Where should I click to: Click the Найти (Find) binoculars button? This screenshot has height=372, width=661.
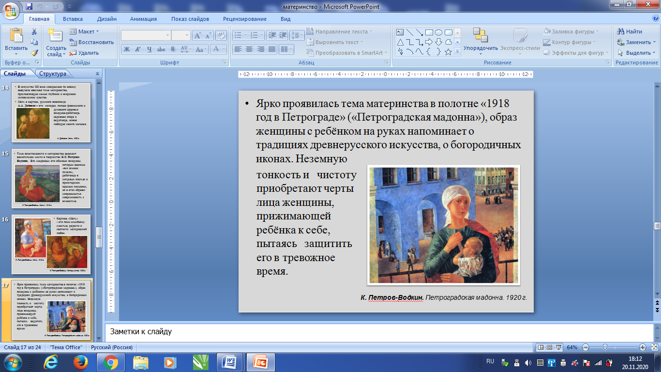click(x=630, y=31)
